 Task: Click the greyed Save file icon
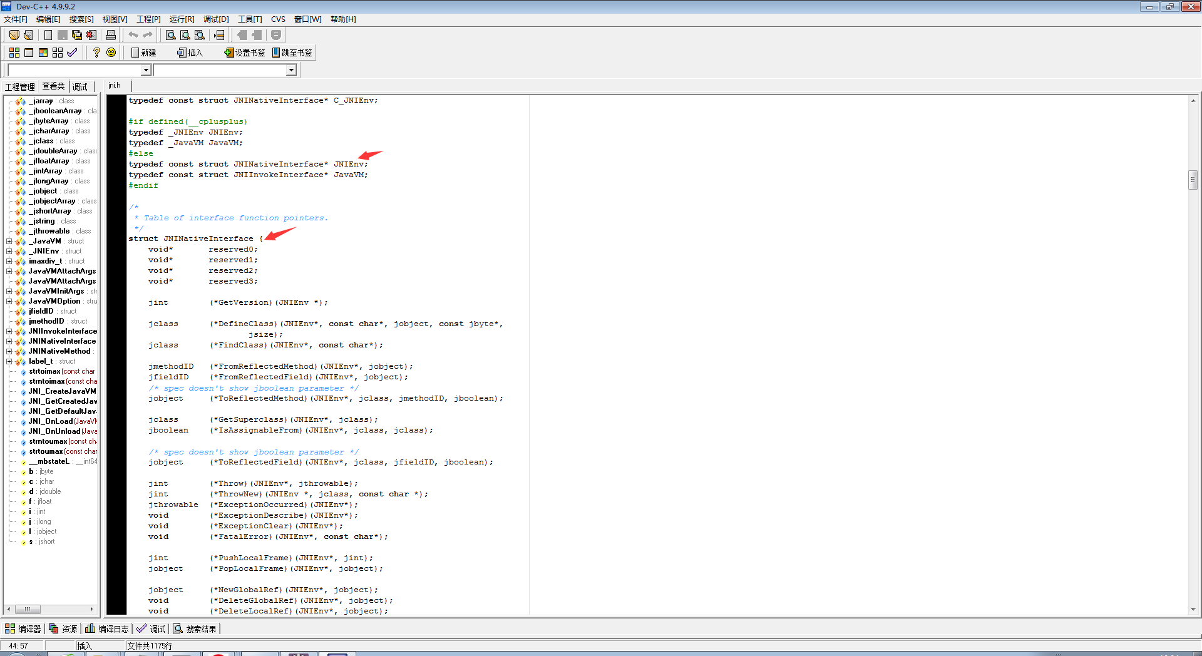coord(63,35)
